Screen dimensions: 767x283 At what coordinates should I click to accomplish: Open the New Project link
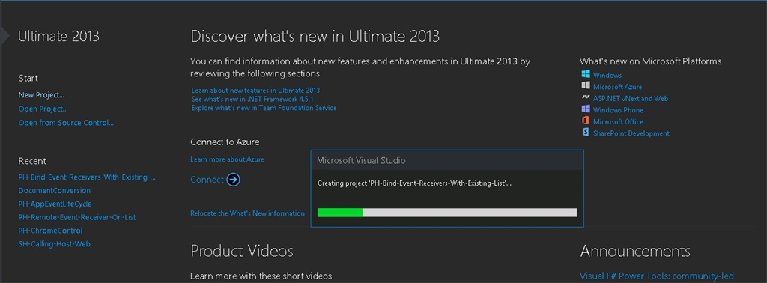(x=42, y=95)
